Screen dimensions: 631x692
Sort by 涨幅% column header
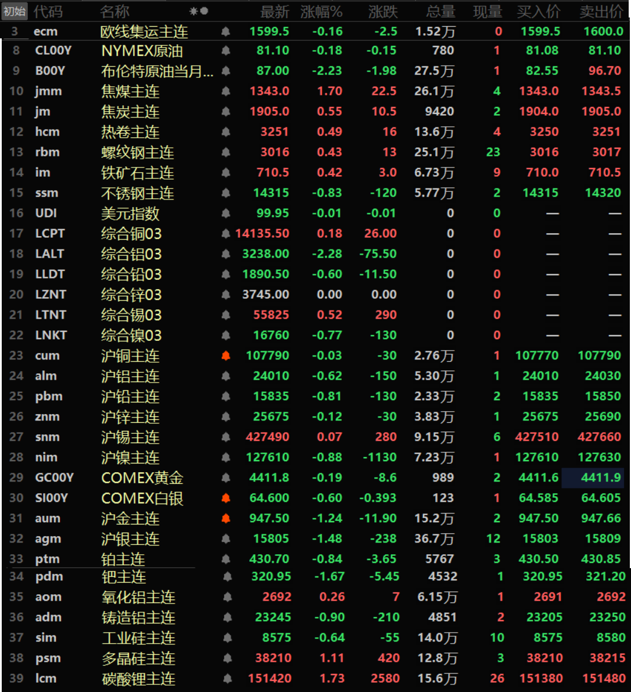click(321, 12)
